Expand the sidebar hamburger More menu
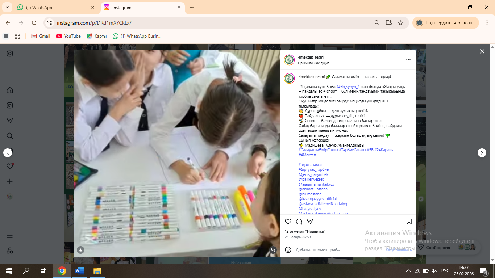The image size is (495, 278). (10, 235)
